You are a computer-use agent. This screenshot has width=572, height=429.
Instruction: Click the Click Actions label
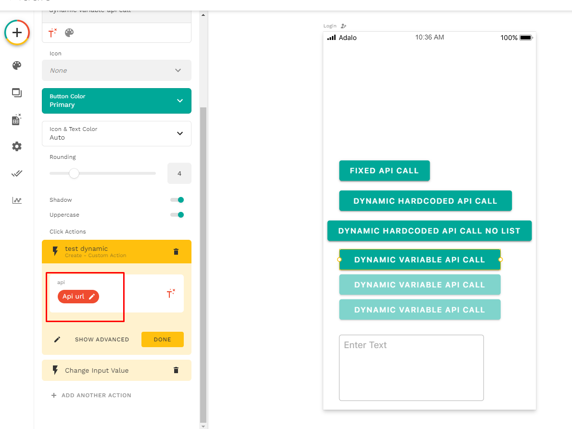(x=68, y=232)
